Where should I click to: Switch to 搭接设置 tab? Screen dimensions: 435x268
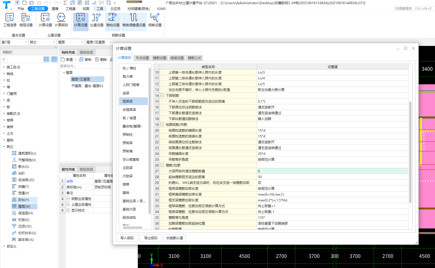click(177, 58)
